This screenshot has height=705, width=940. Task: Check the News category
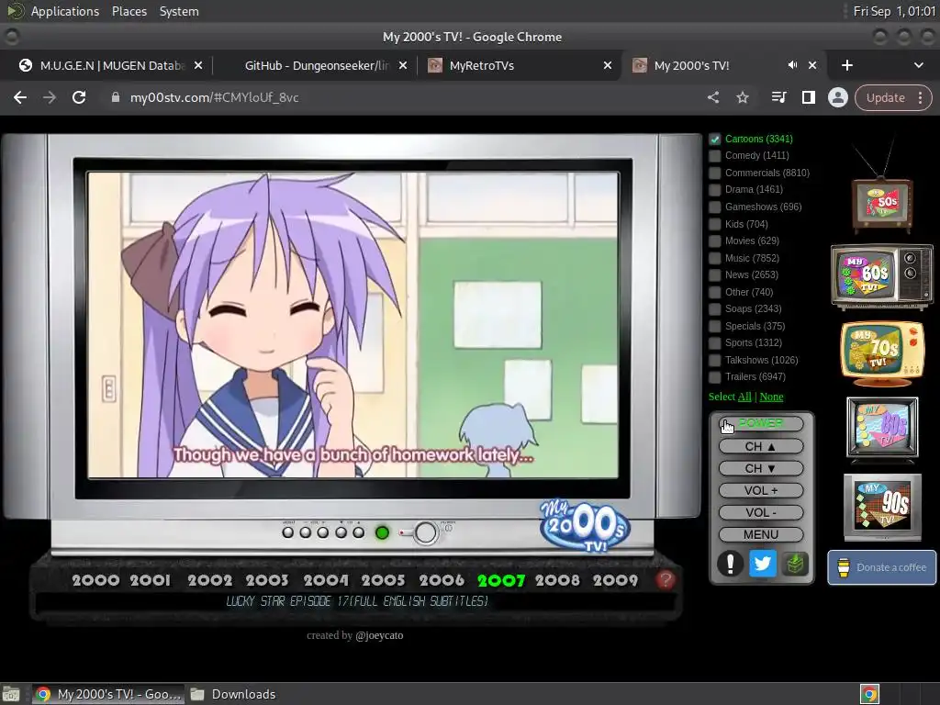pos(714,275)
